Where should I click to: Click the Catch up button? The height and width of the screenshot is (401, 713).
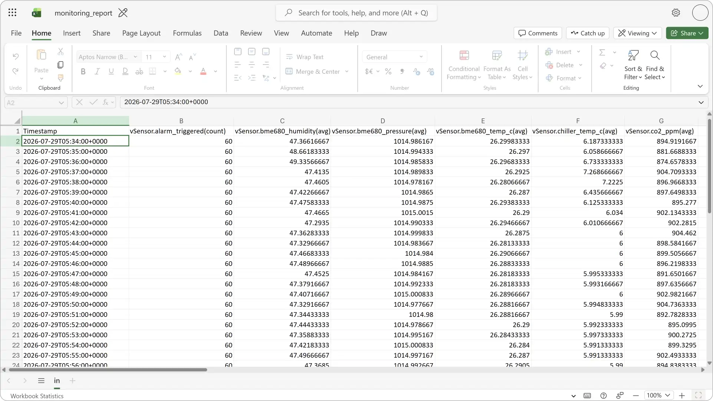pyautogui.click(x=588, y=33)
